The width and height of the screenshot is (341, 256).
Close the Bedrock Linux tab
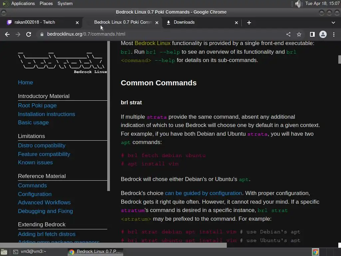[157, 23]
